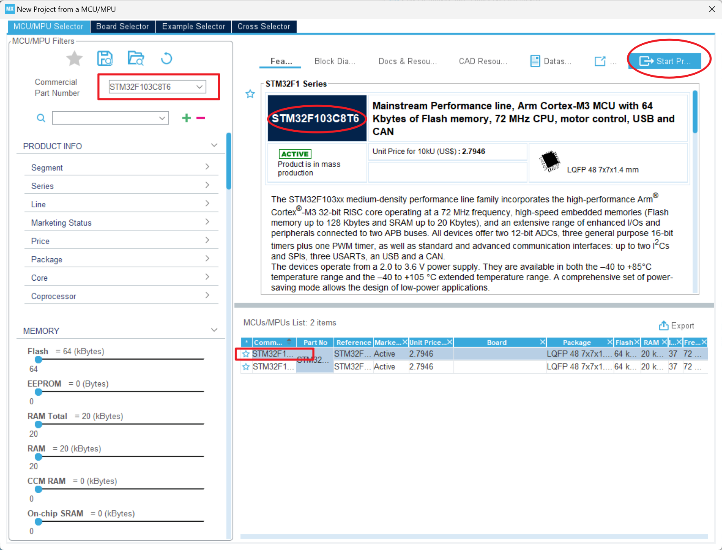Open the CAD Resources tab
Screen dimensions: 722x550
click(x=483, y=61)
